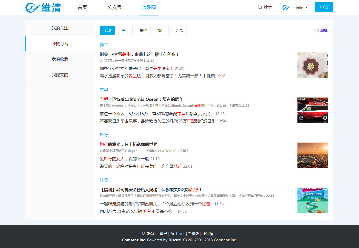The height and width of the screenshot is (248, 359).
Task: Filter by 红包 tag button
Action: pyautogui.click(x=179, y=30)
